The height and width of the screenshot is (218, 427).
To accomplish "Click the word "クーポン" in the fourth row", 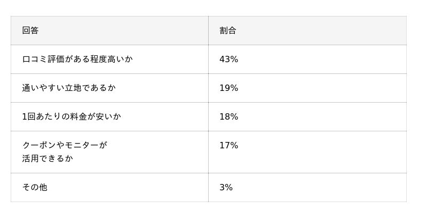I will [39, 145].
